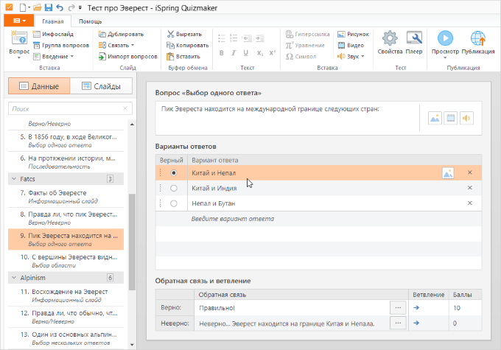Click scroll down arrow in question list
Image resolution: width=501 pixels, height=350 pixels.
tap(132, 345)
